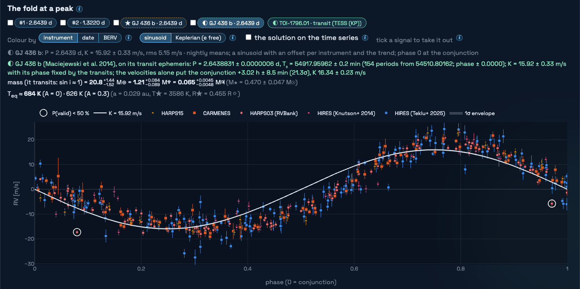This screenshot has height=289, width=580.
Task: Click info icon after "tick a signal to take it out"
Action: coord(459,38)
